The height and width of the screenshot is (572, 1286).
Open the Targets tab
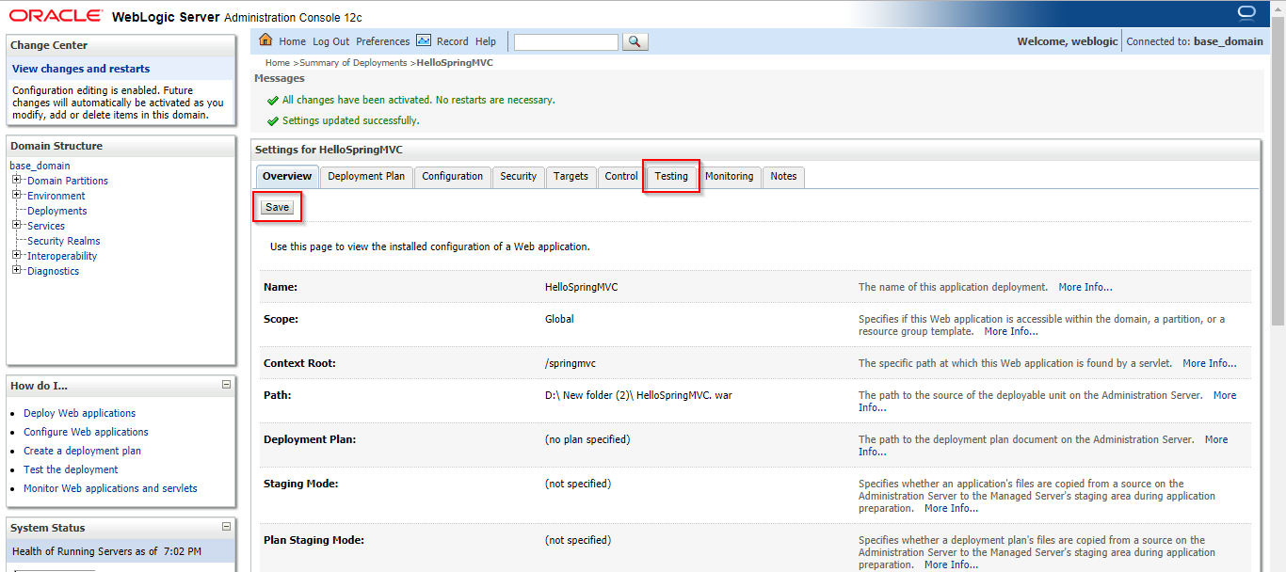[x=571, y=177]
